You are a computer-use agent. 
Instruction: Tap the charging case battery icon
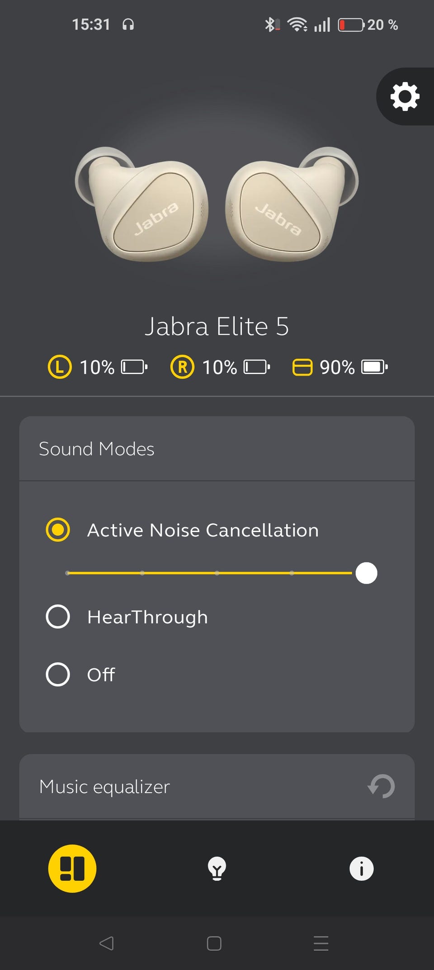pyautogui.click(x=374, y=367)
